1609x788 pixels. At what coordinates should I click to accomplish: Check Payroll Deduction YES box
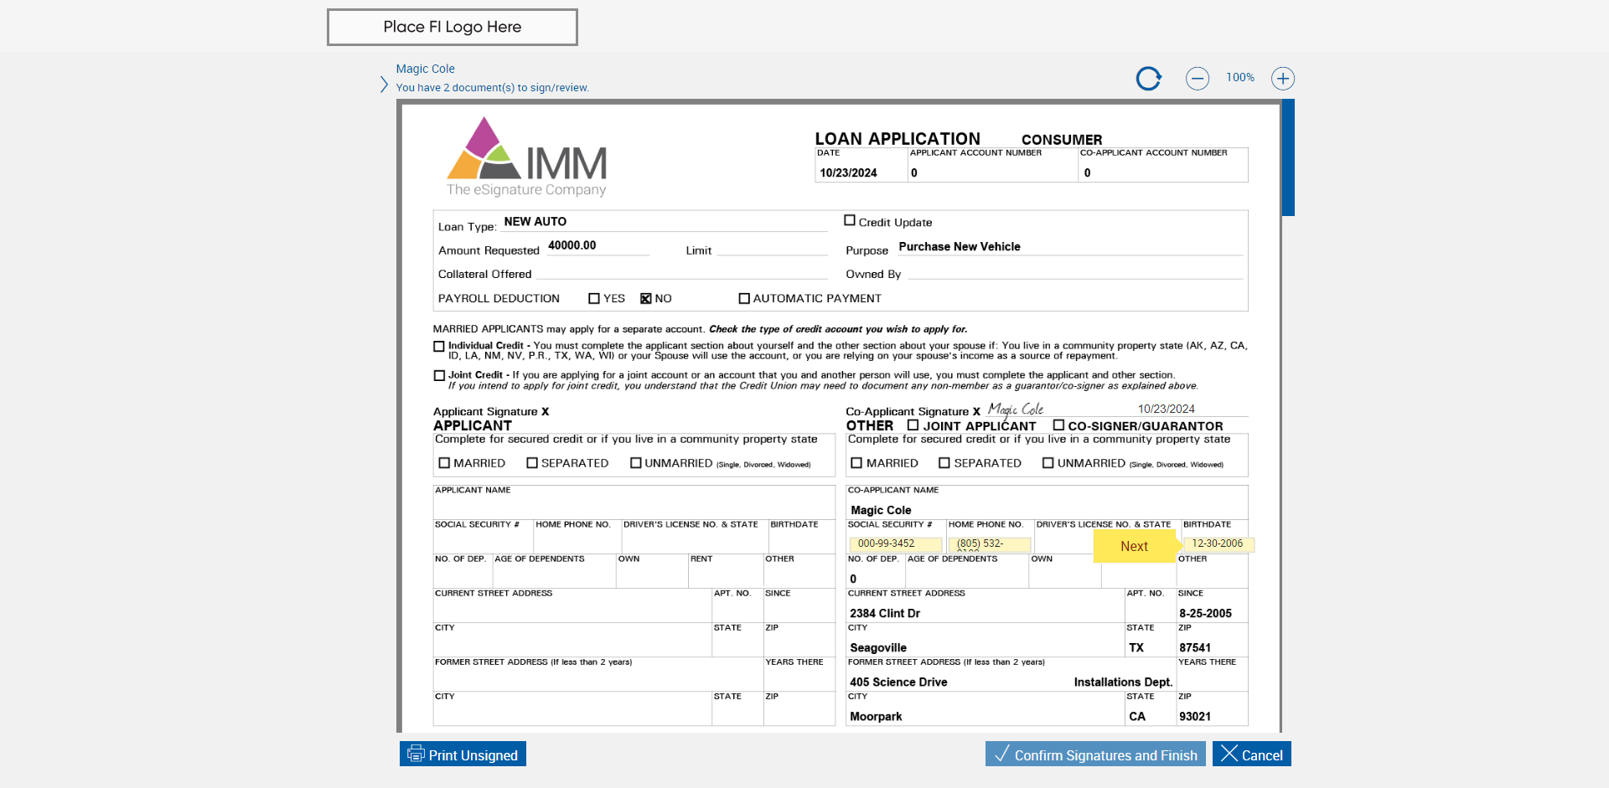click(594, 298)
